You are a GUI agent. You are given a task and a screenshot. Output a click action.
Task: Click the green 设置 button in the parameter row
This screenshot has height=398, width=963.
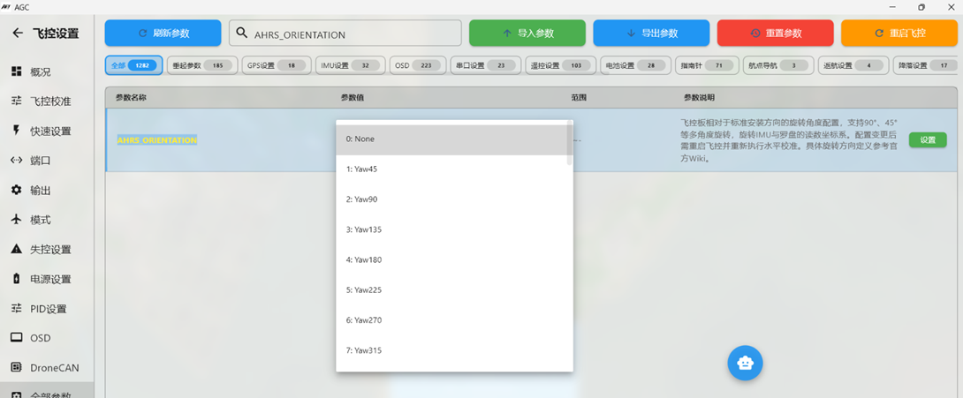[927, 139]
